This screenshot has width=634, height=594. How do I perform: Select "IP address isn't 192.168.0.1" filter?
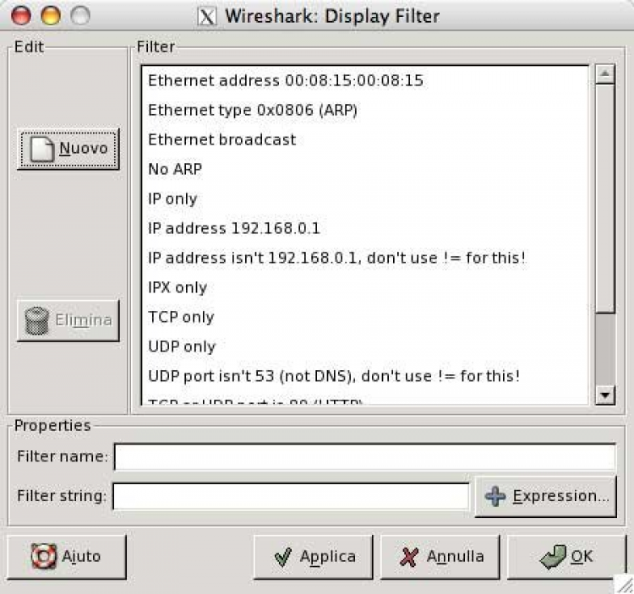point(364,258)
